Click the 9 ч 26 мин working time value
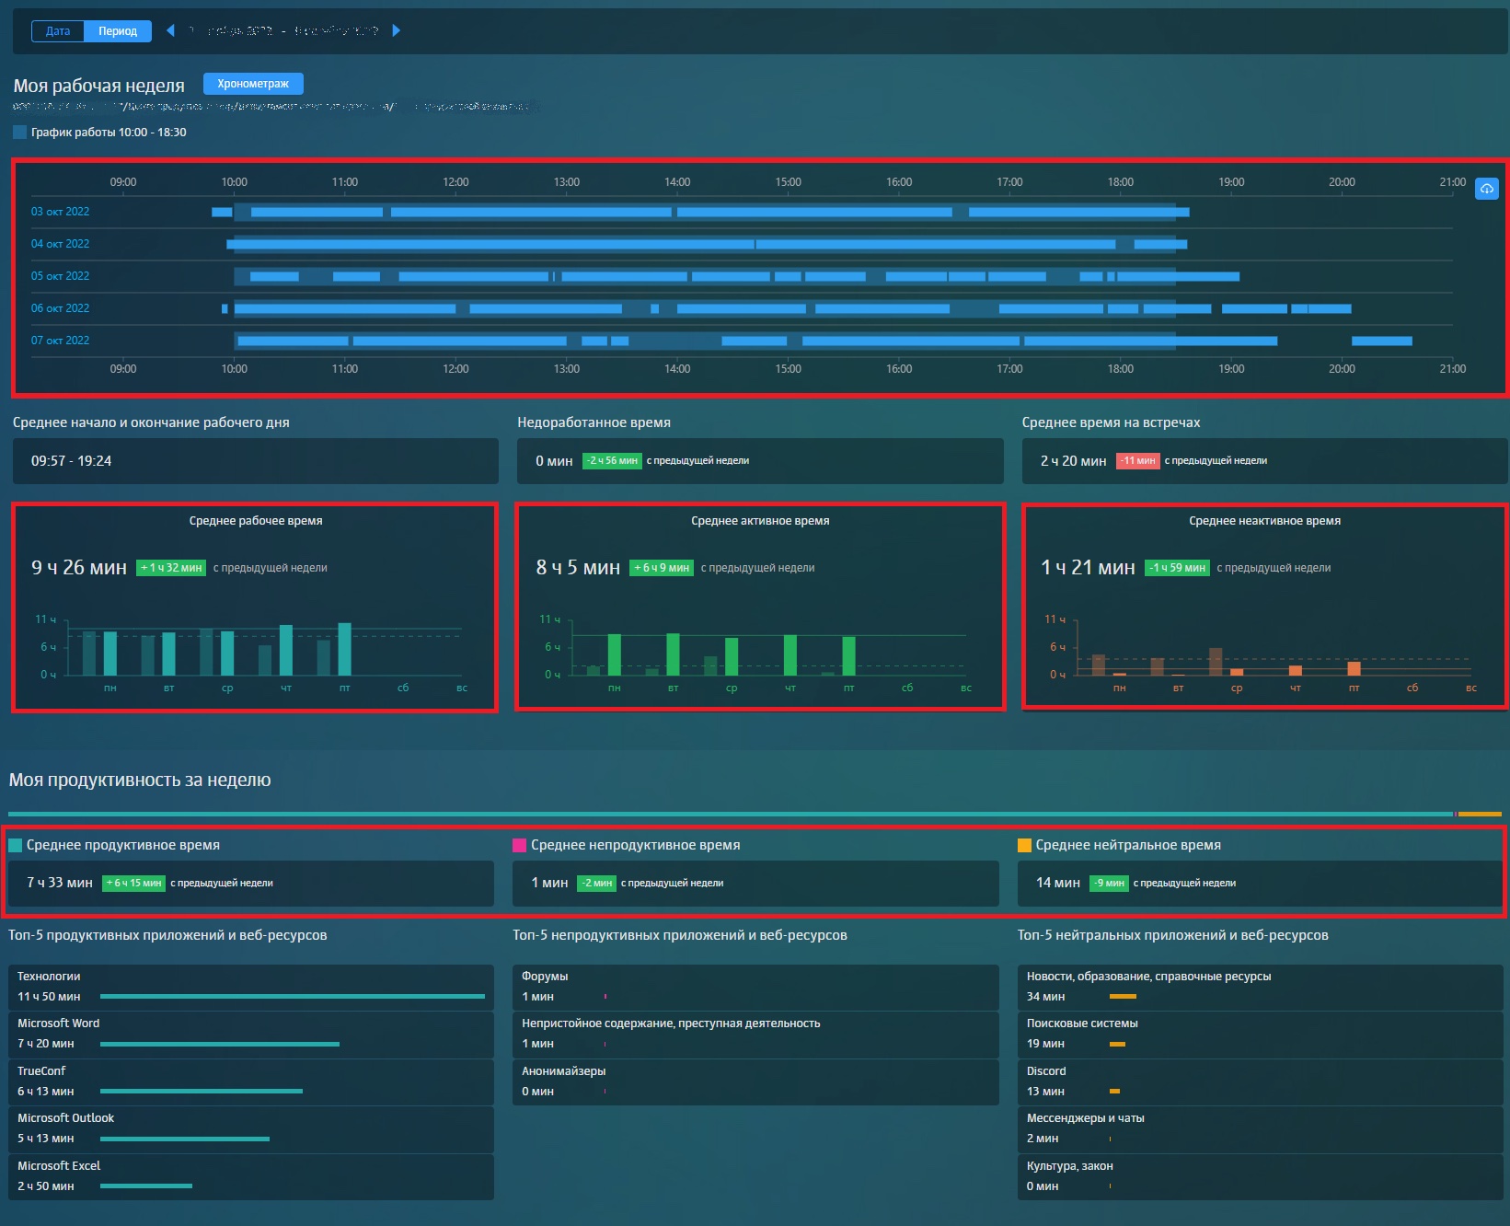The width and height of the screenshot is (1510, 1226). (x=79, y=568)
